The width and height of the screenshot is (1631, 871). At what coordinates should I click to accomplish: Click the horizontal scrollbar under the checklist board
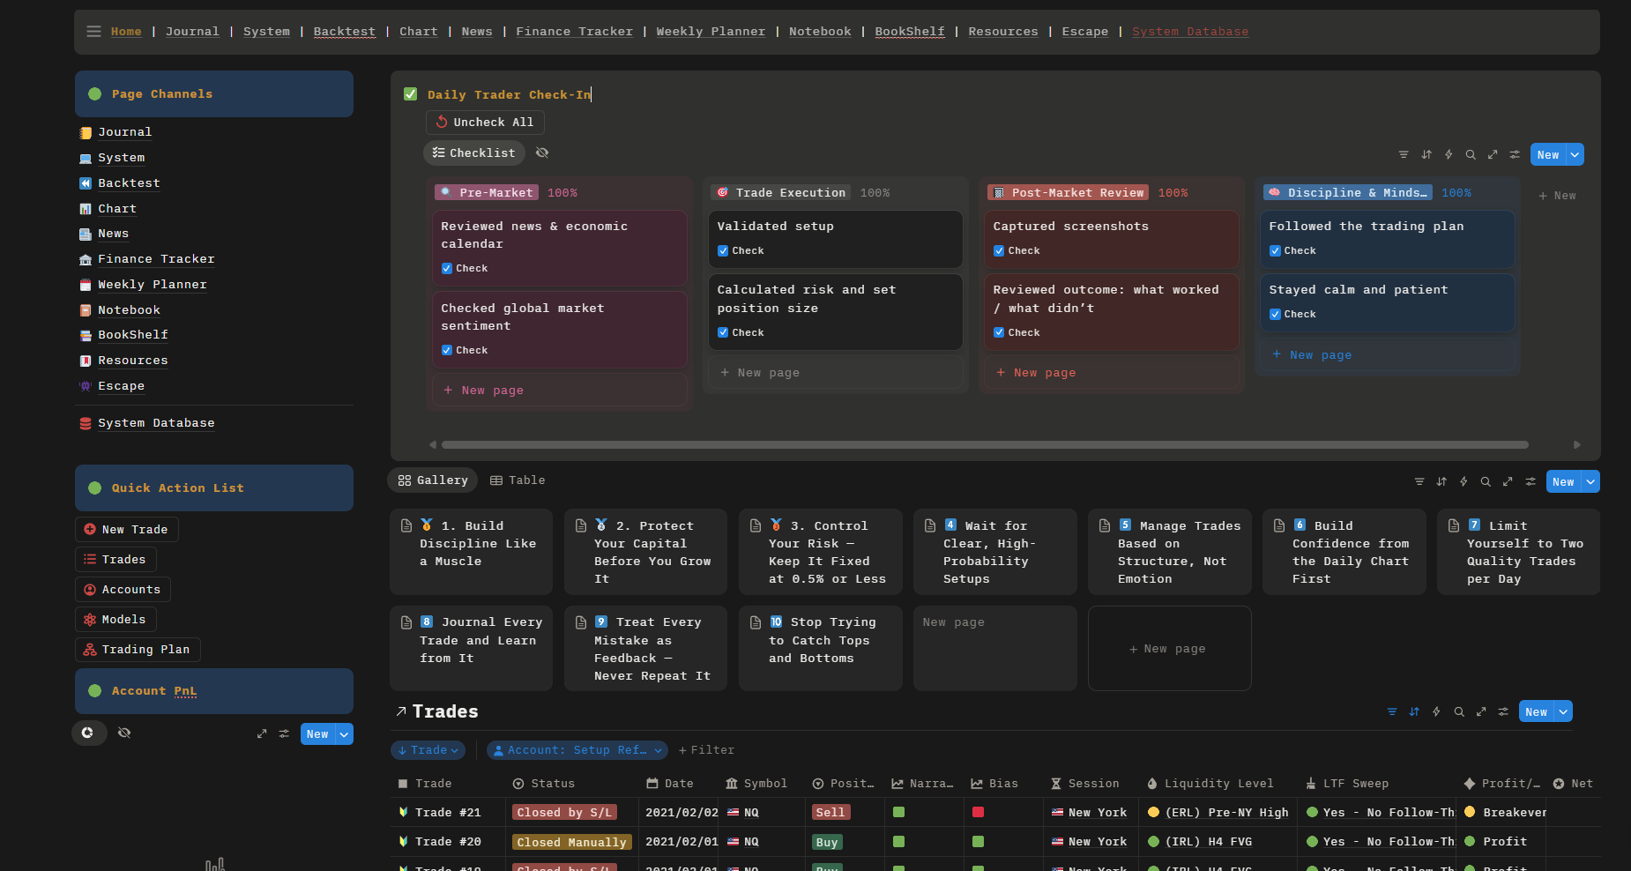pos(984,445)
